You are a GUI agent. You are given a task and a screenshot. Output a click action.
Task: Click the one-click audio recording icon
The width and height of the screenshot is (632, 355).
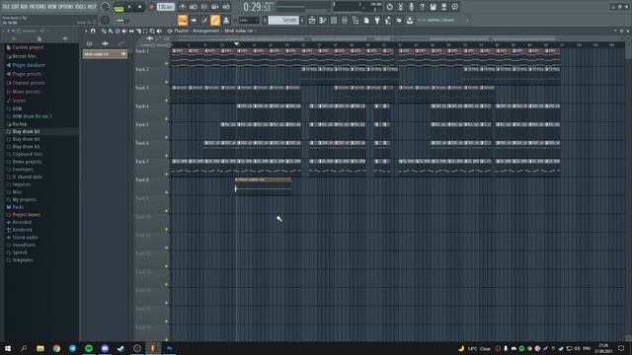pos(411,7)
